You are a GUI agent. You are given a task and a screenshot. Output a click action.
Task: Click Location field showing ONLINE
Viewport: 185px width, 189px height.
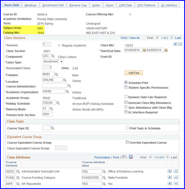point(53,80)
